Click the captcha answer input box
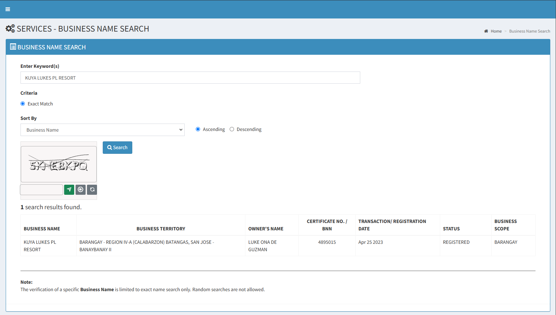 click(42, 190)
